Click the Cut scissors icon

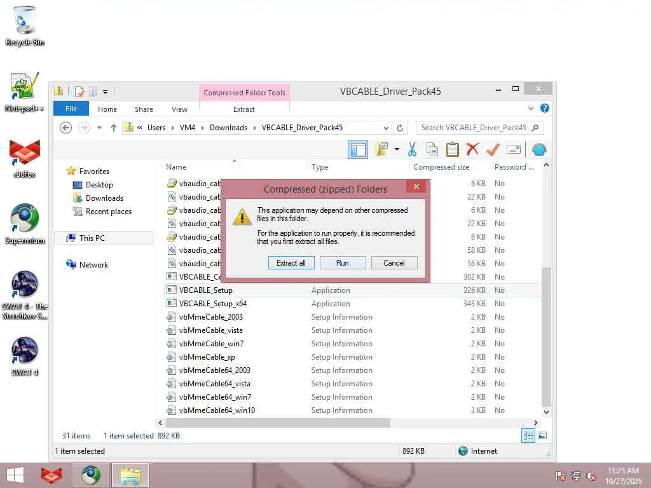(x=412, y=149)
